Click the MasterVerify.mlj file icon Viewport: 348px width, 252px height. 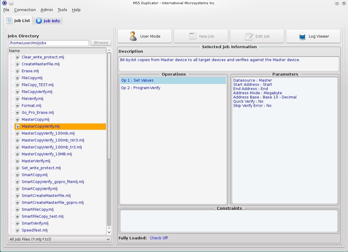coord(17,161)
